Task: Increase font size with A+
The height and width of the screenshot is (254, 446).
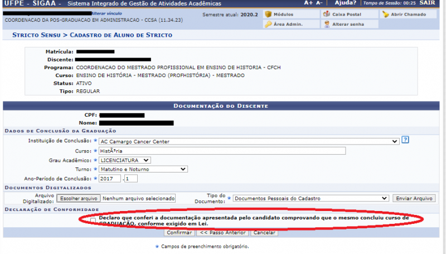Action: point(308,3)
